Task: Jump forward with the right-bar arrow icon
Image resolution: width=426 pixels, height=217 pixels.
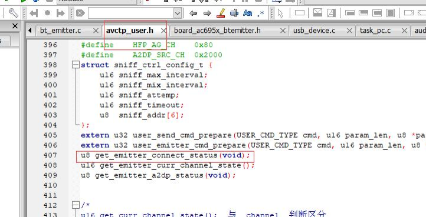Action: [60, 13]
